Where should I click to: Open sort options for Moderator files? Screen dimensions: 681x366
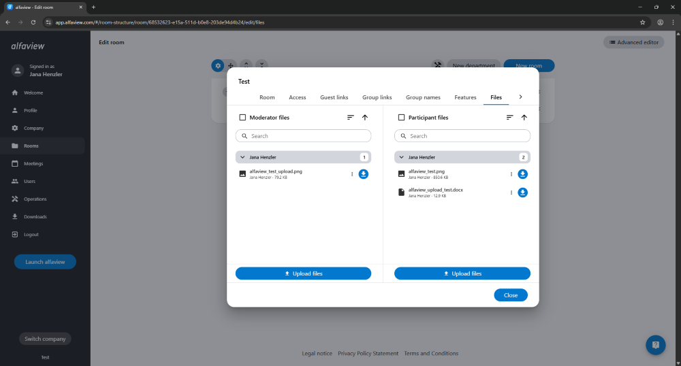(x=351, y=118)
